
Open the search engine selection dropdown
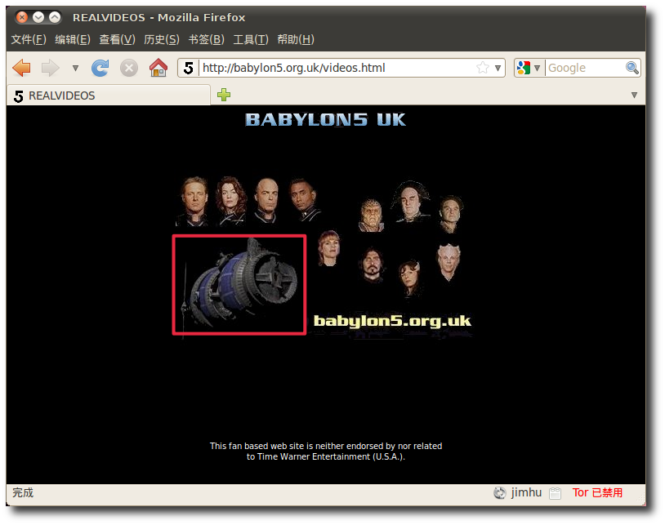tap(537, 68)
